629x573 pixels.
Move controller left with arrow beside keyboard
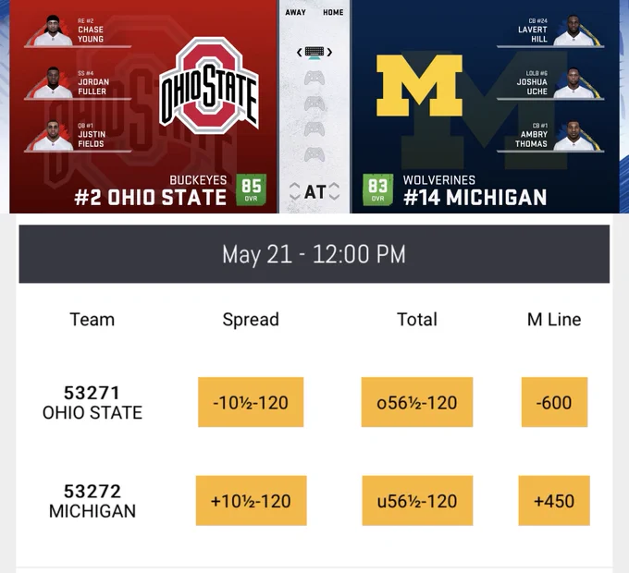[300, 53]
